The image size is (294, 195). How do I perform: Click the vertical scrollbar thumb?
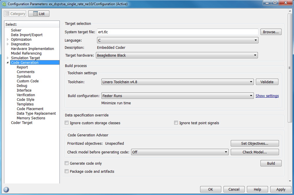pyautogui.click(x=290, y=68)
